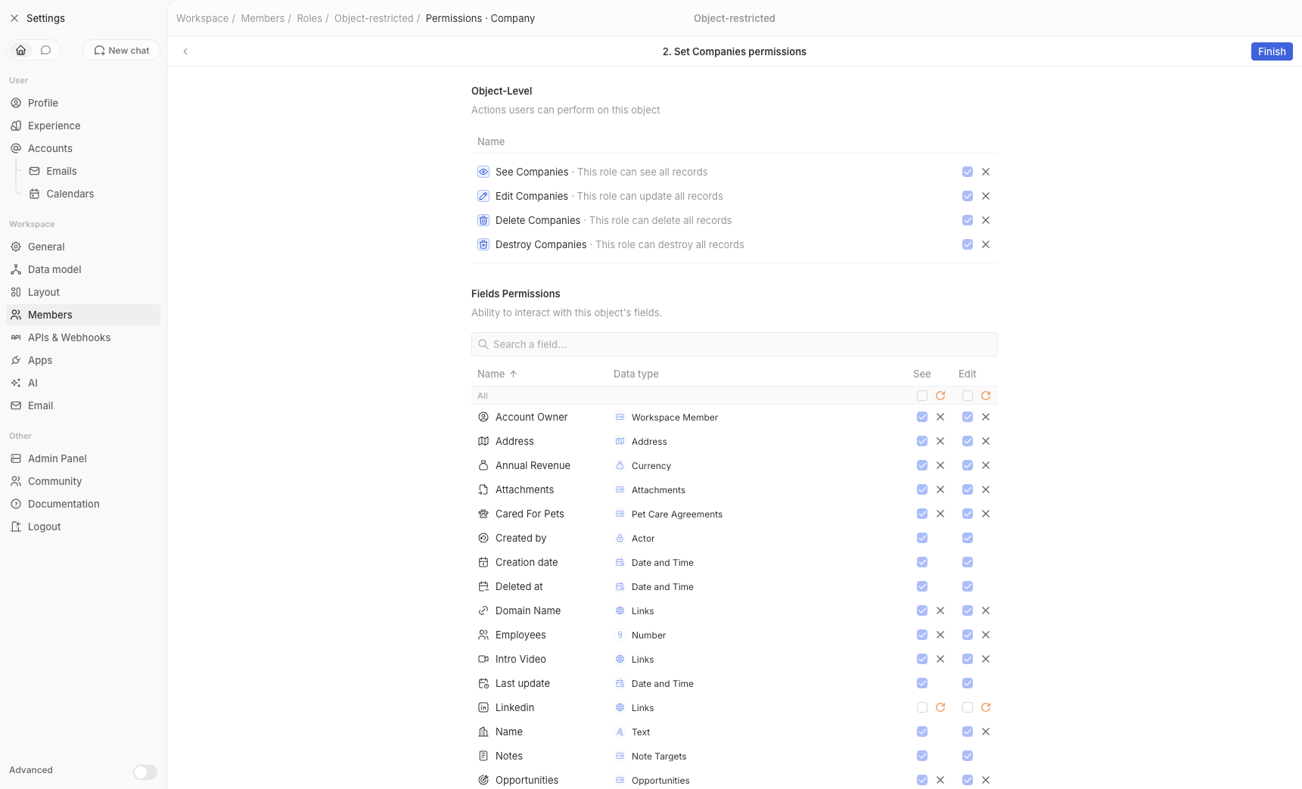
Task: Reset Linkedin Edit permission icon
Action: click(986, 707)
